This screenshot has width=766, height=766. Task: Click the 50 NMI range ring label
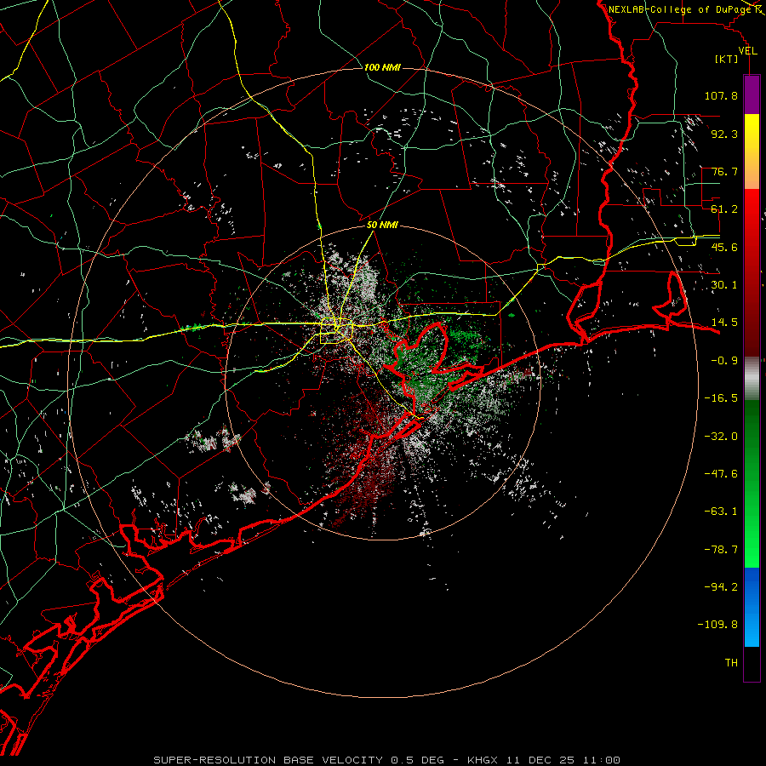382,226
